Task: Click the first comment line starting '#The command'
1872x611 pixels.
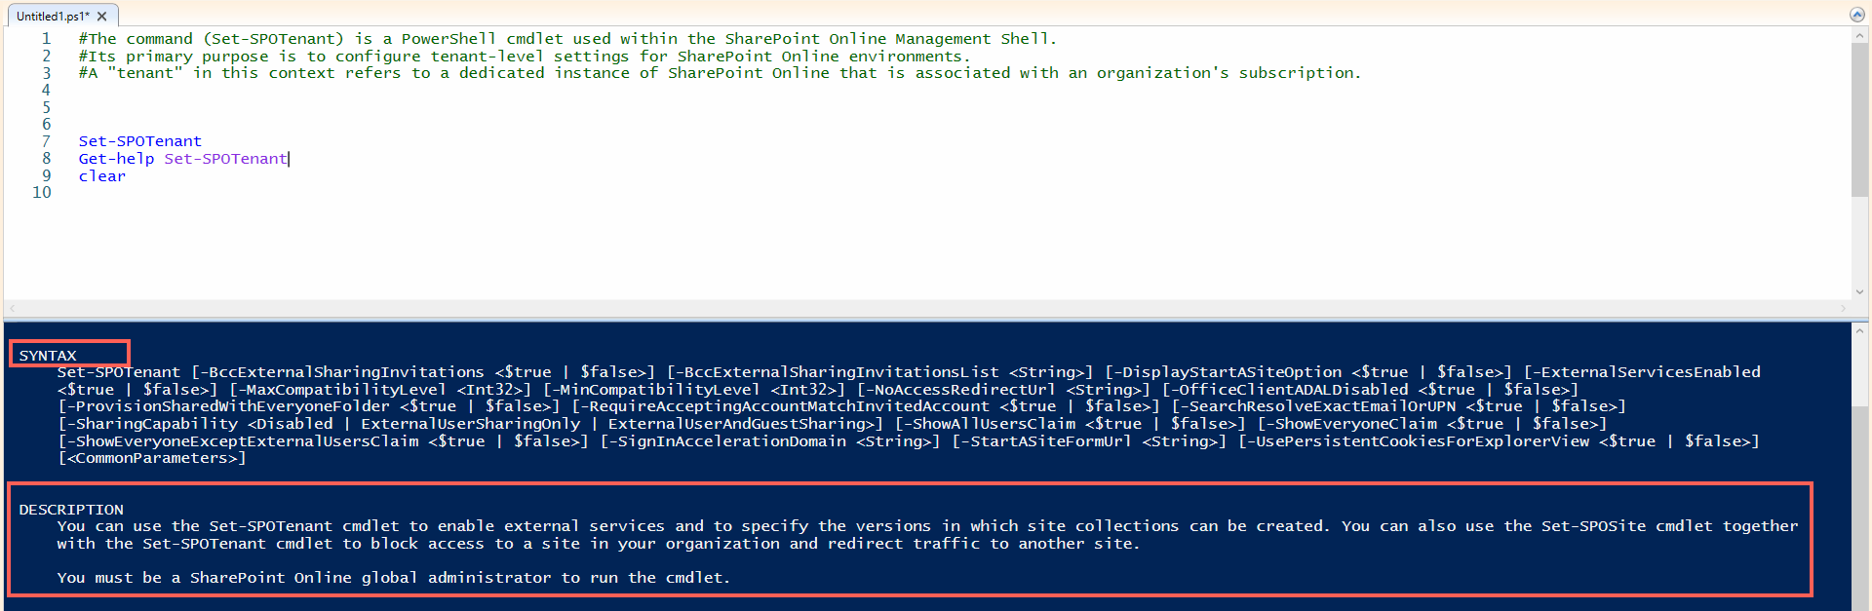Action: 567,39
